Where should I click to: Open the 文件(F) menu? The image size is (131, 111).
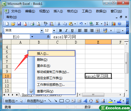(16, 11)
